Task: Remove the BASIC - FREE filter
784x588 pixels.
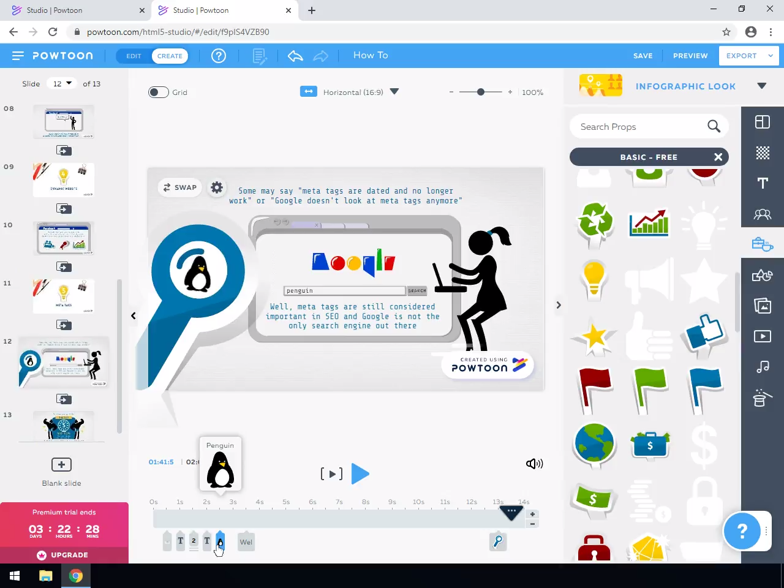Action: (718, 157)
